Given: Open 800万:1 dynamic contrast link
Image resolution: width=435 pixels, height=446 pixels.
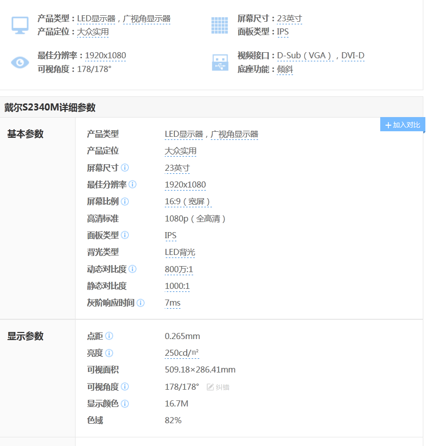Looking at the screenshot, I should 179,269.
